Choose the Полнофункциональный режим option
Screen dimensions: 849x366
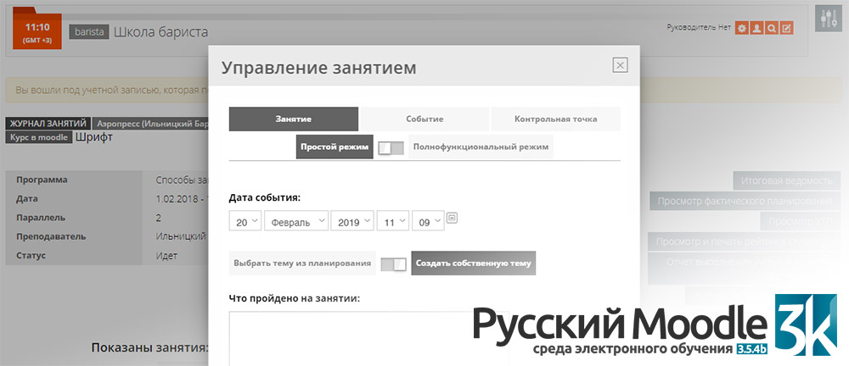coord(481,147)
